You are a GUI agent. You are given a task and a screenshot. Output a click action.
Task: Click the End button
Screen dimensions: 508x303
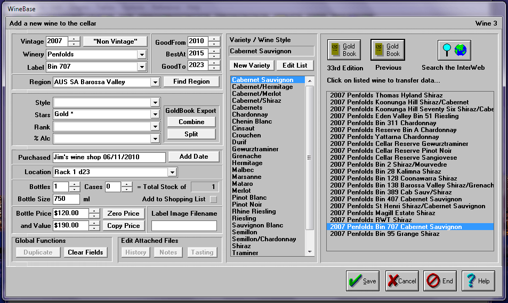440,281
